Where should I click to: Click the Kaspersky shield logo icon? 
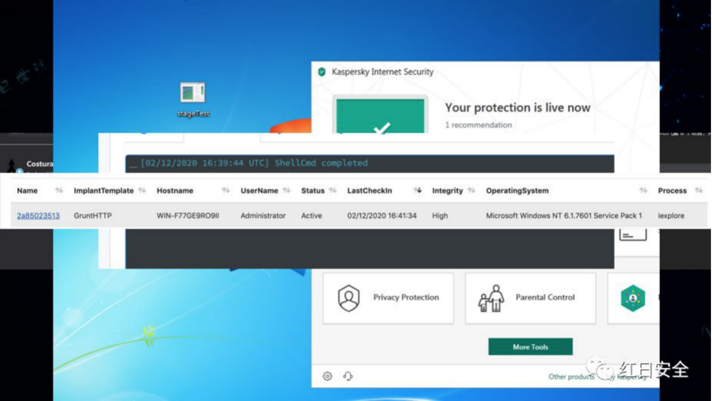tap(322, 72)
